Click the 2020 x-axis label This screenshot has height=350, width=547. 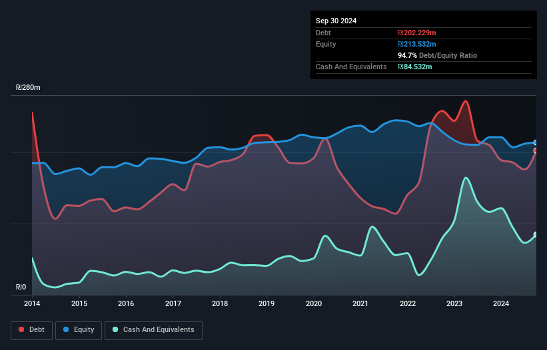pyautogui.click(x=314, y=303)
